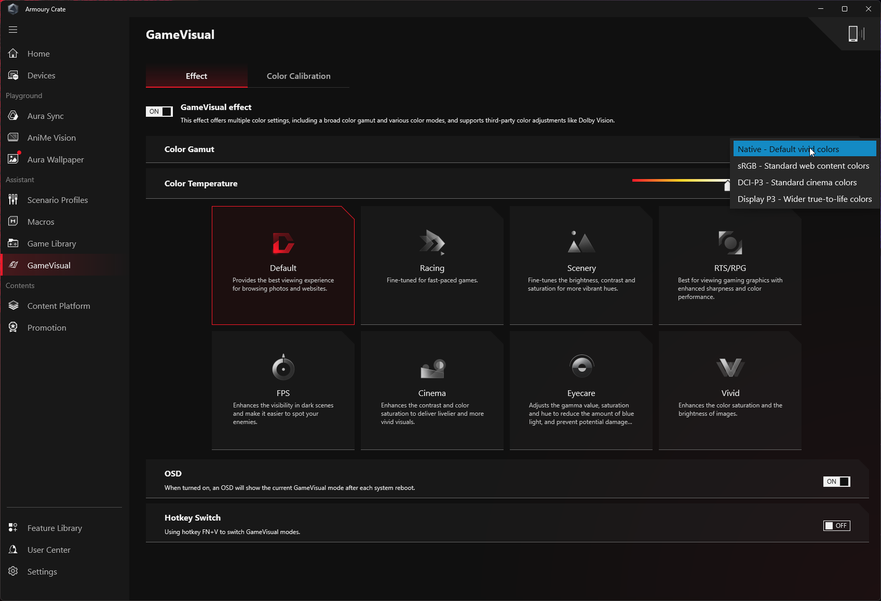Turn off the GameVisual effect toggle
This screenshot has width=881, height=601.
coord(159,111)
